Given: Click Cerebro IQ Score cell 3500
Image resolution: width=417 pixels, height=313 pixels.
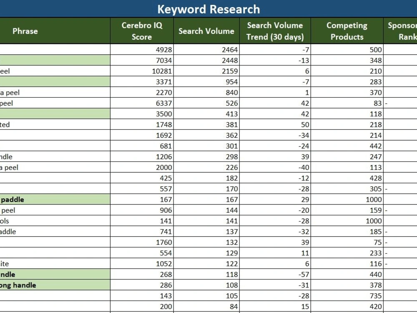Looking at the screenshot, I should pyautogui.click(x=142, y=114).
